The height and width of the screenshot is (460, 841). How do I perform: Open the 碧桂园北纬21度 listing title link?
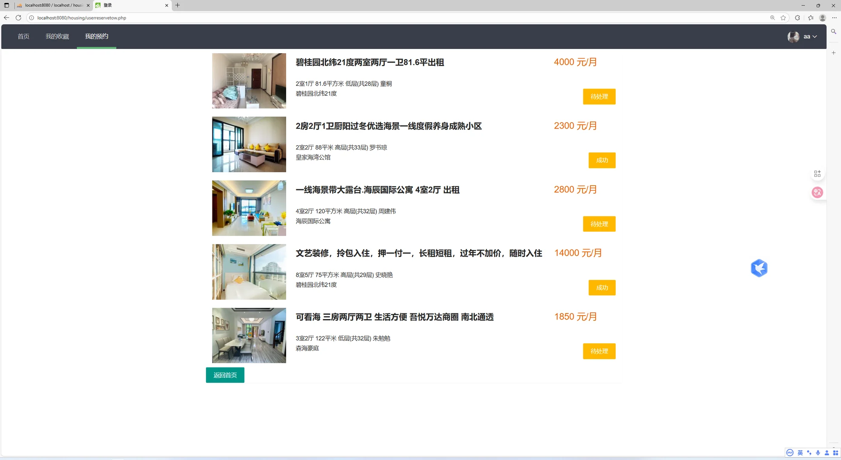pyautogui.click(x=370, y=63)
